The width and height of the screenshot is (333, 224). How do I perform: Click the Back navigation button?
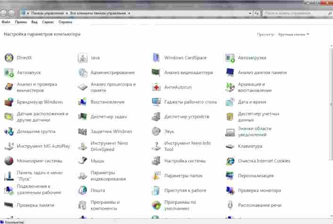[3, 13]
